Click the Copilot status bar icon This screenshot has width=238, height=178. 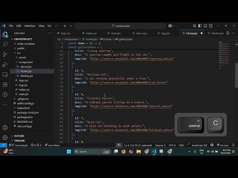(x=212, y=145)
